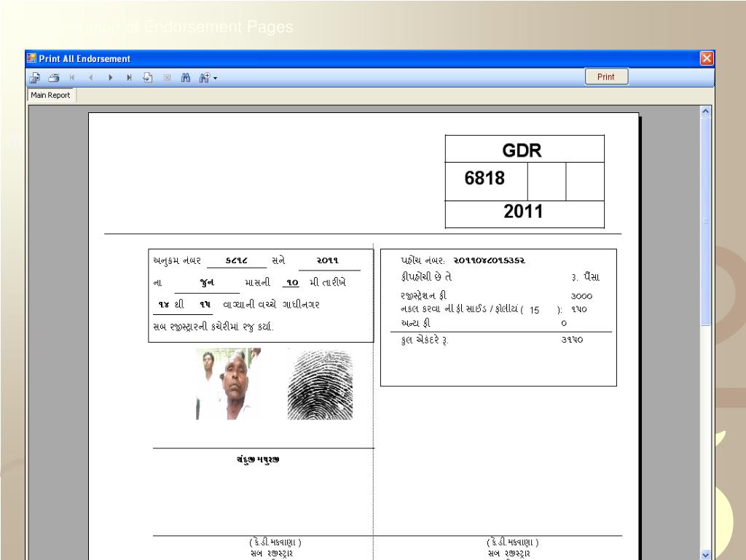Viewport: 746px width, 560px height.
Task: Click the registration fee value ૩૦૦૦
Action: coord(581,296)
